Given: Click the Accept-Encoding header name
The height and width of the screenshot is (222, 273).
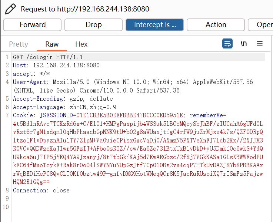Looking at the screenshot, I should 38,99.
